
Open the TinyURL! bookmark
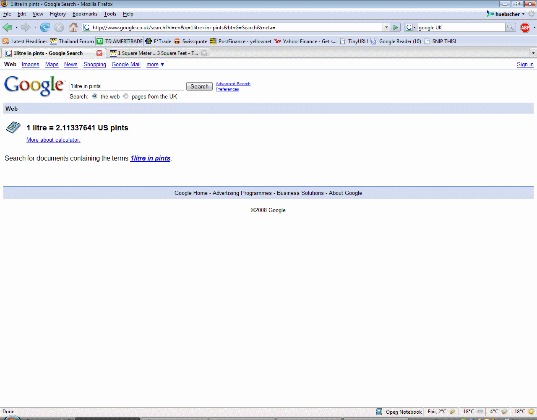(x=354, y=41)
